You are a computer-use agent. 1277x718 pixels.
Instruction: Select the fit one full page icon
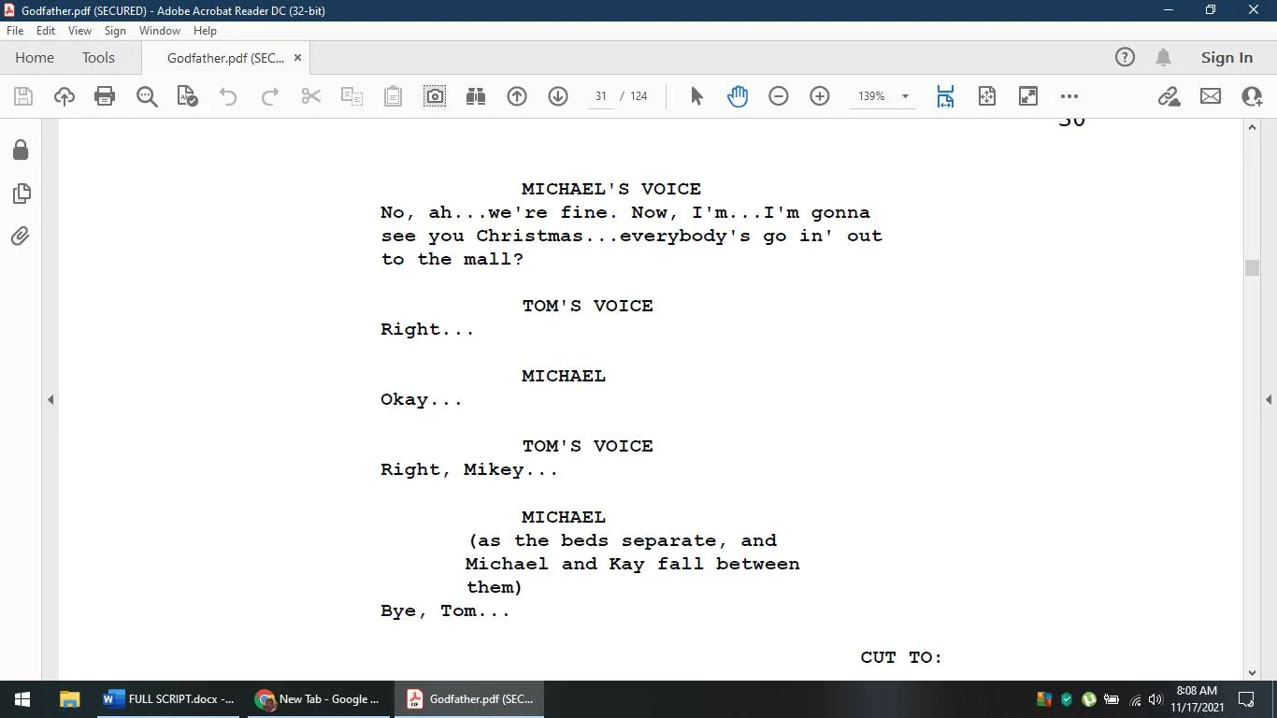(987, 96)
